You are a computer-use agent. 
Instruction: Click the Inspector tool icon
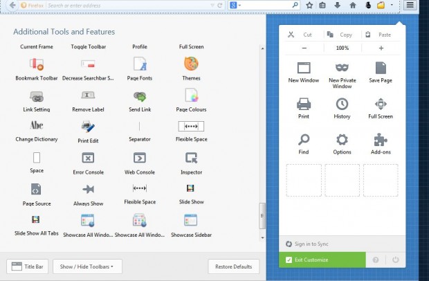191,158
